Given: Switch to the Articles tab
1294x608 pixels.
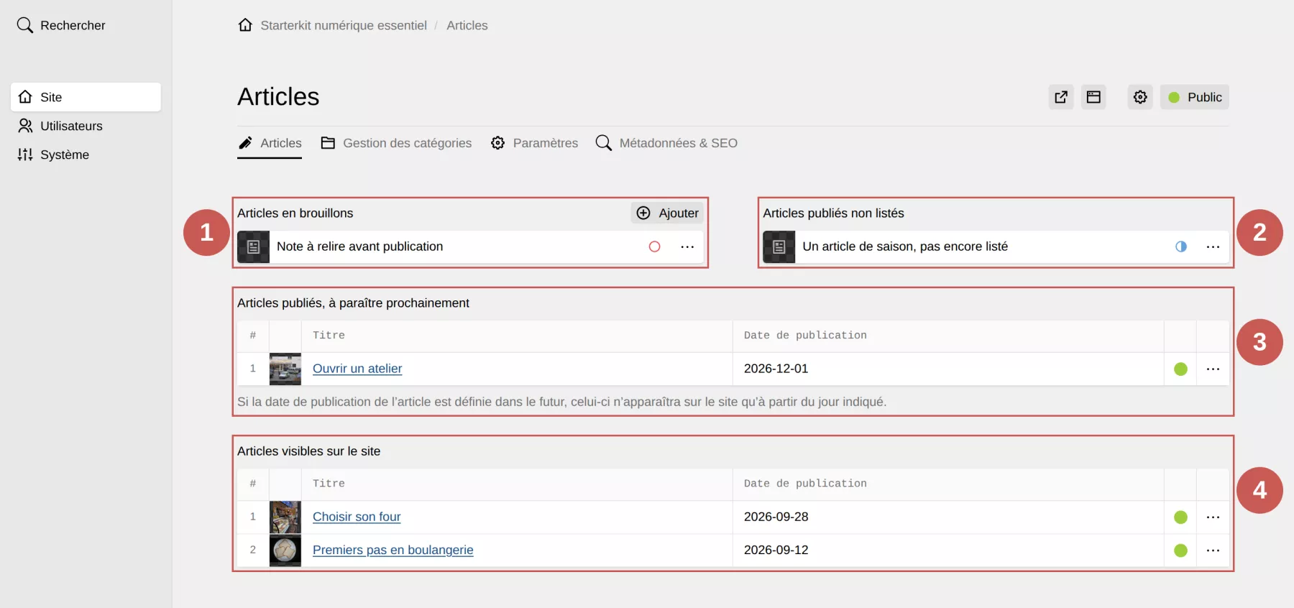Looking at the screenshot, I should coord(270,143).
